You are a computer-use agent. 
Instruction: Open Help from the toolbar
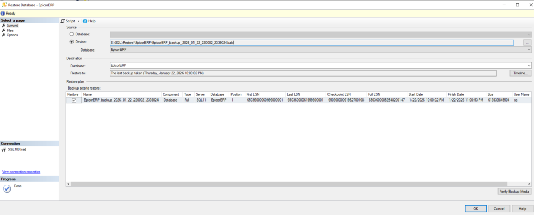[85, 21]
